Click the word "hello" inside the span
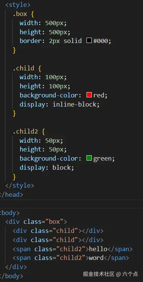 tap(98, 249)
